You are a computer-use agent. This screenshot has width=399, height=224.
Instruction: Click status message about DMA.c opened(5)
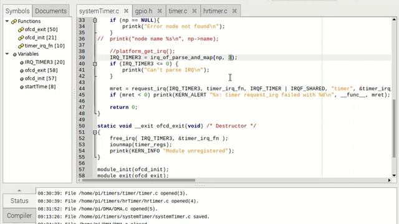98,209
